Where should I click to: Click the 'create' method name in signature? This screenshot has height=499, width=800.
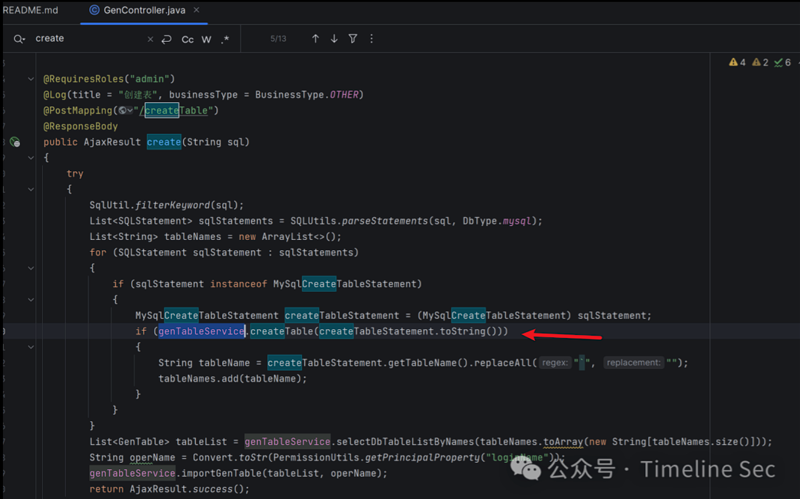[x=164, y=142]
